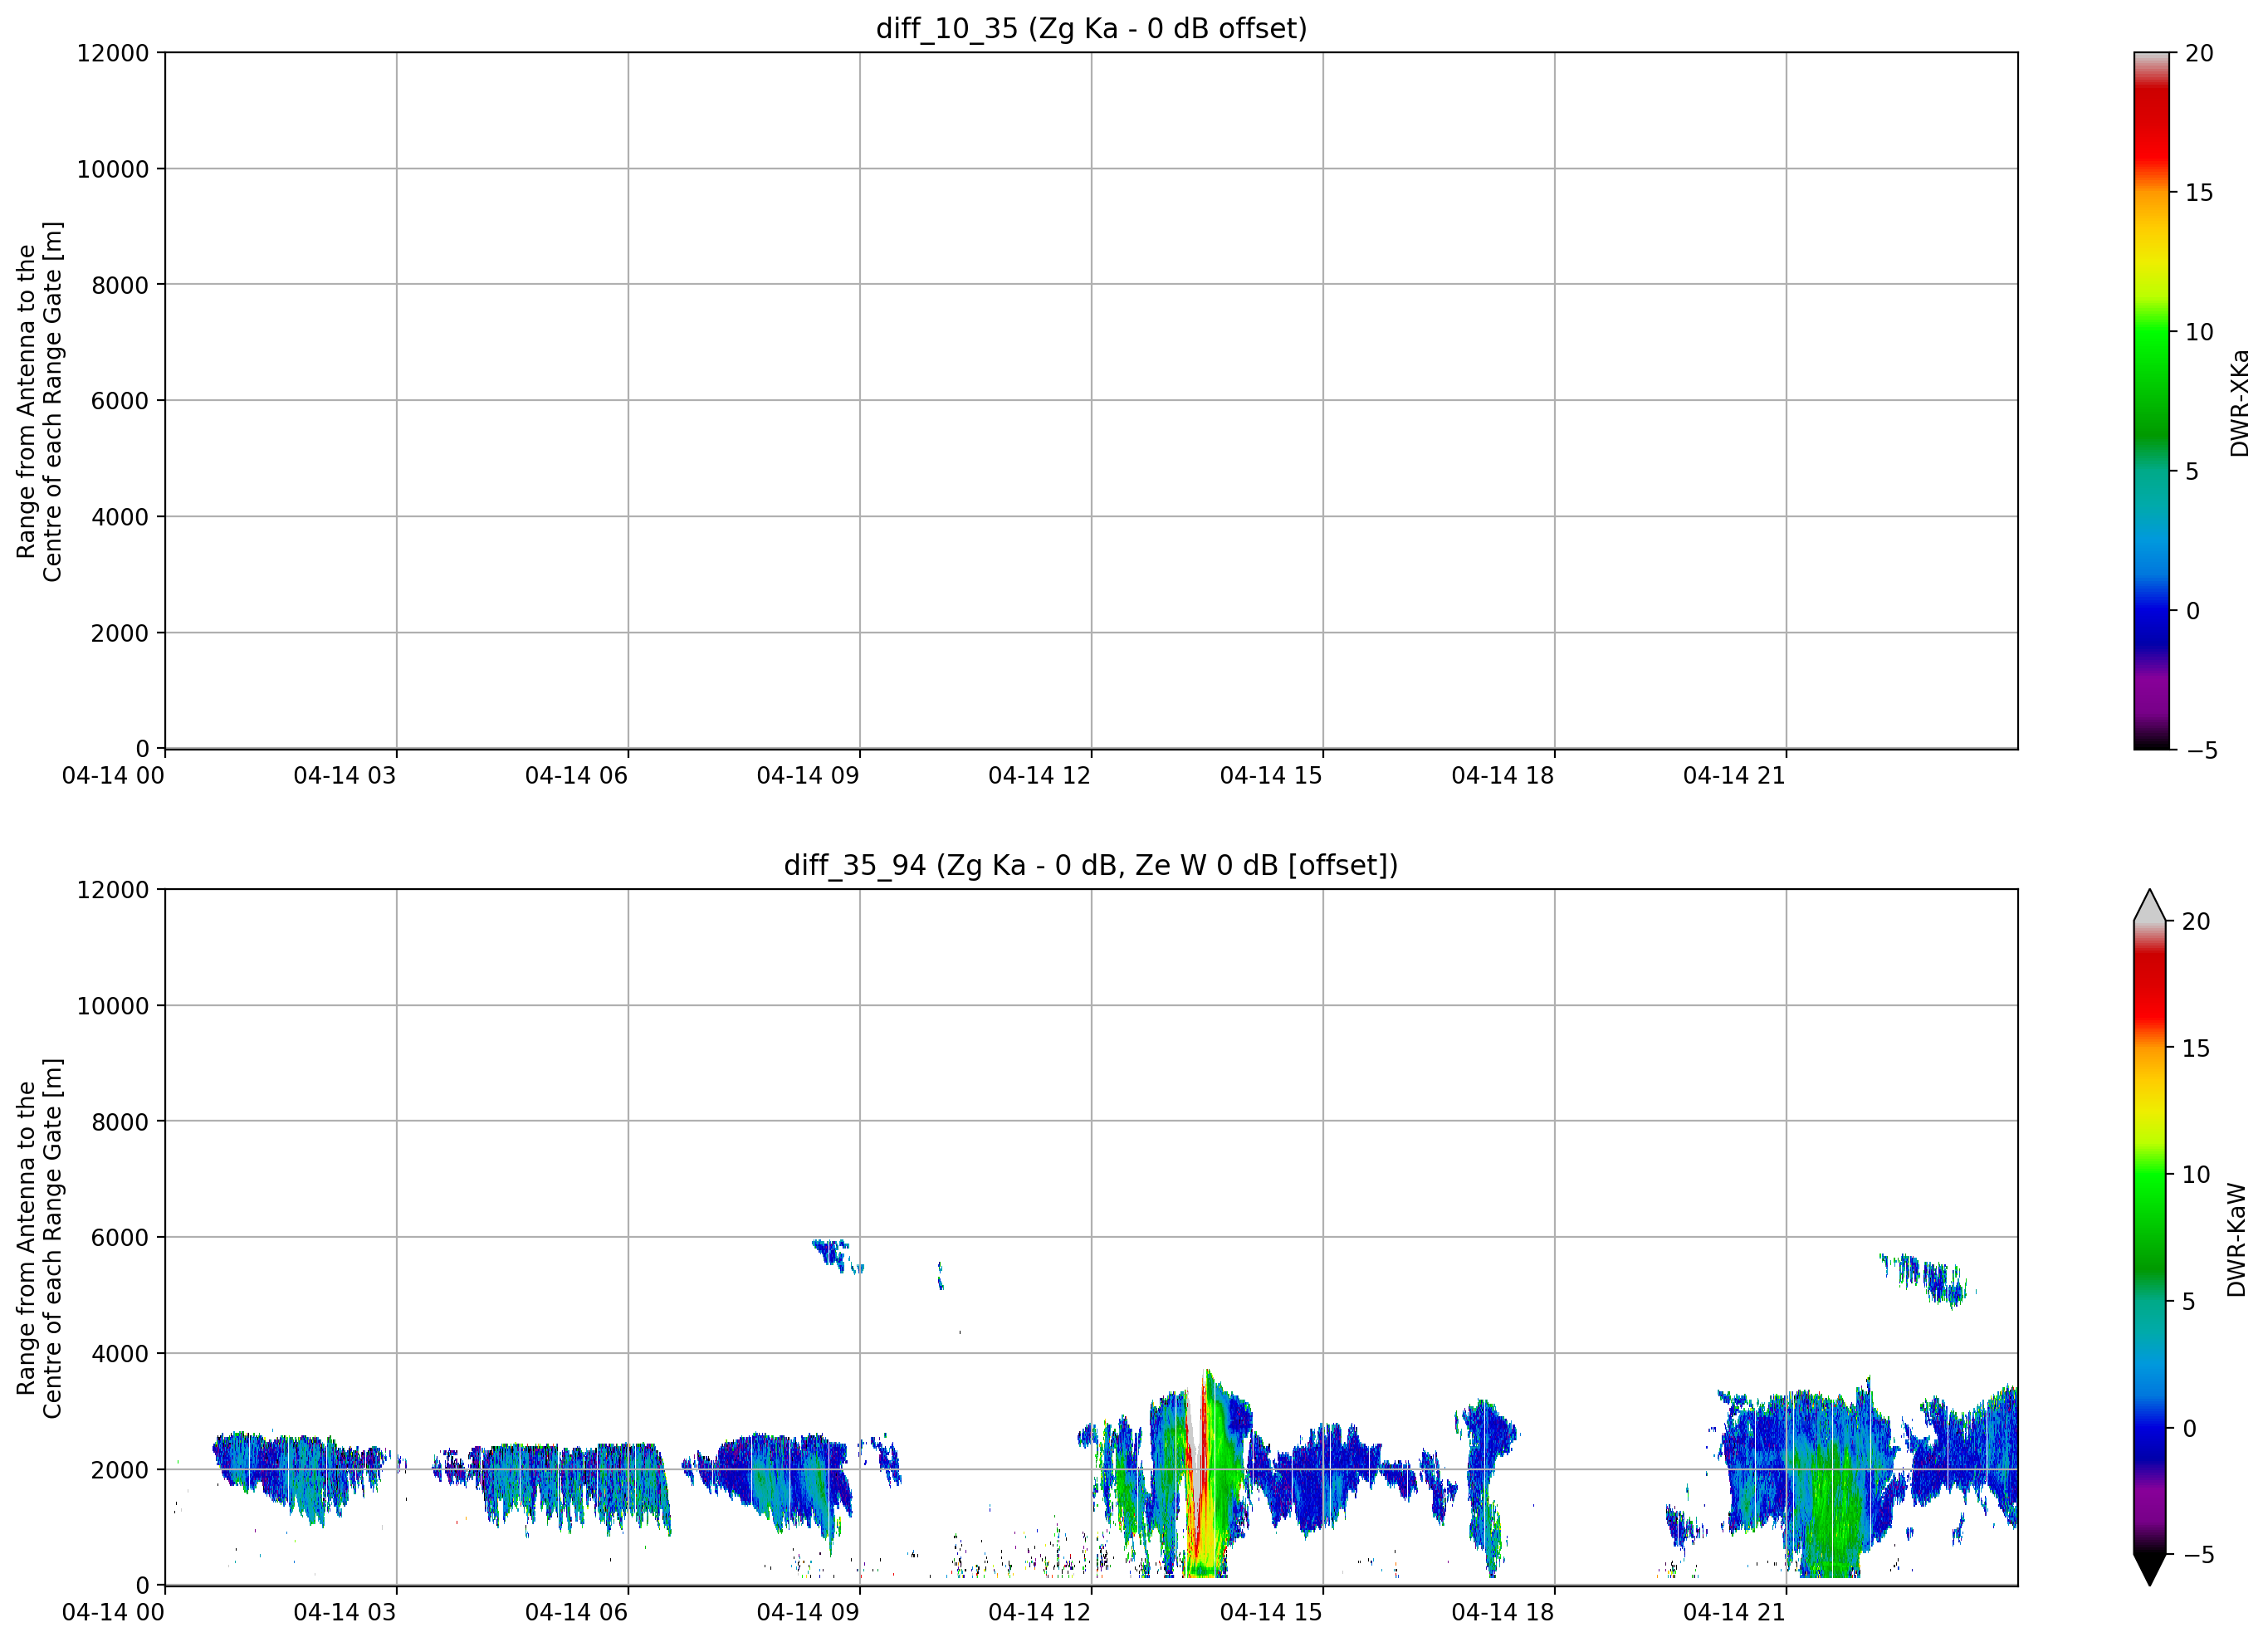Click the blue region of DWR-XKa colorbar

(2151, 610)
